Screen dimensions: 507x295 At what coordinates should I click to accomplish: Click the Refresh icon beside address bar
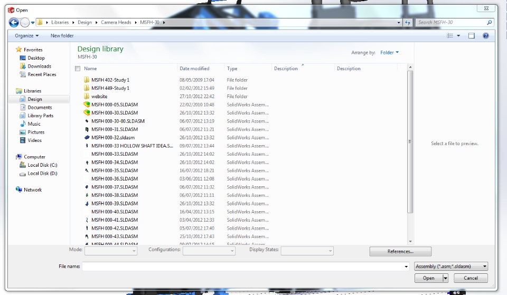pos(408,23)
